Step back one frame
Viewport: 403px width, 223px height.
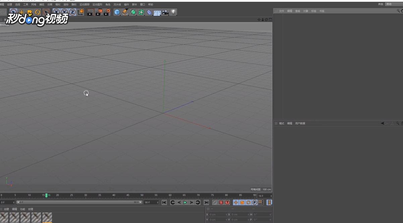(x=179, y=203)
